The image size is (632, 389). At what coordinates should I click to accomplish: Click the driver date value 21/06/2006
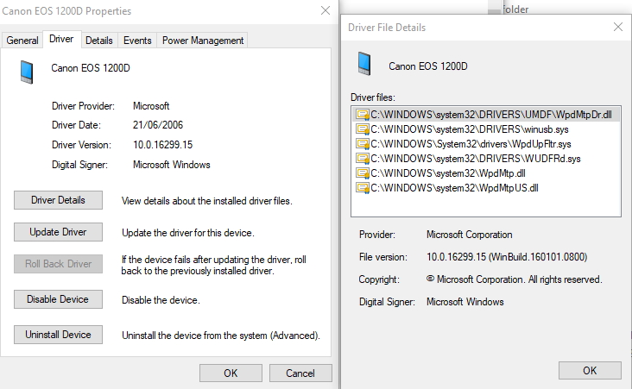click(x=158, y=125)
